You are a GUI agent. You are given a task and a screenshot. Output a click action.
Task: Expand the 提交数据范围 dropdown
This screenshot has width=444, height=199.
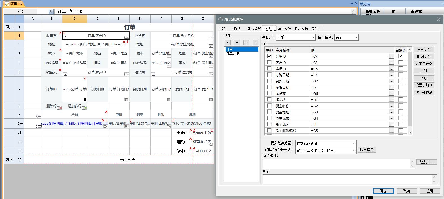[x=326, y=144]
